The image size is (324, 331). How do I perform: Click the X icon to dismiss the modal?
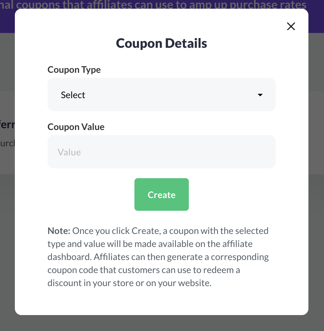(291, 26)
